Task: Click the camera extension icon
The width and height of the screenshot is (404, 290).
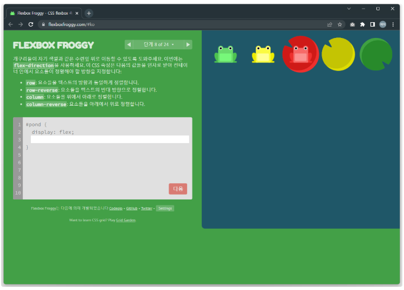Action: (352, 24)
